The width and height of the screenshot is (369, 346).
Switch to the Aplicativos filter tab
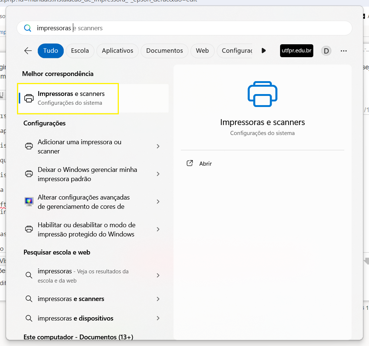[x=117, y=51]
